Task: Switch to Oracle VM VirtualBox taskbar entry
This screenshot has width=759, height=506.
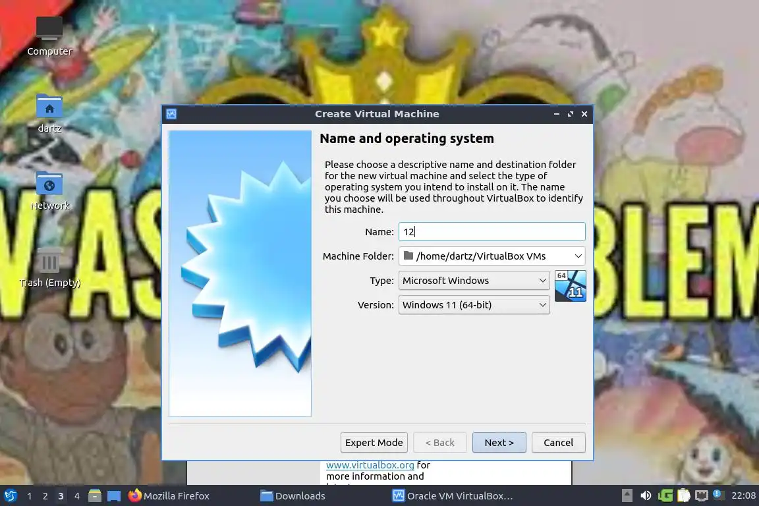Action: coord(452,496)
